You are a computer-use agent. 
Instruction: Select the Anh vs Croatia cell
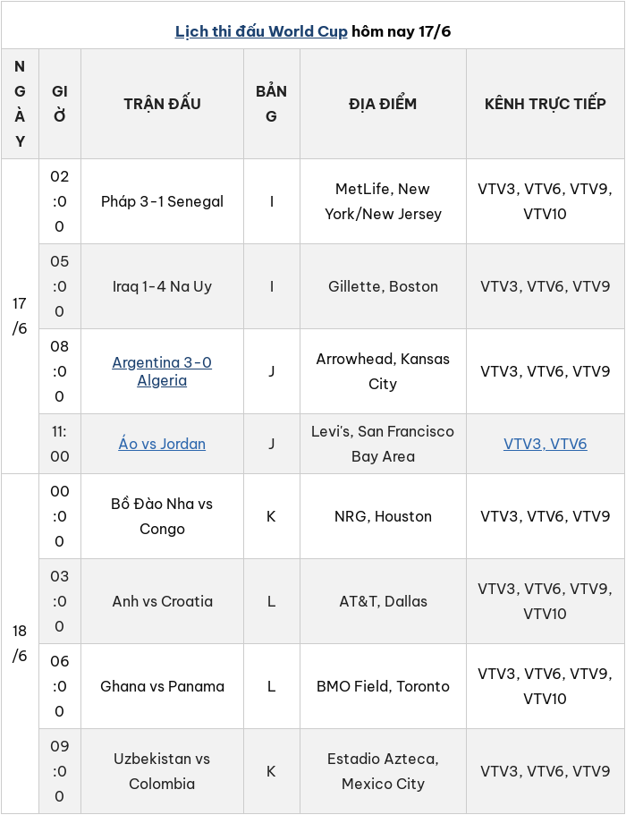pyautogui.click(x=162, y=601)
